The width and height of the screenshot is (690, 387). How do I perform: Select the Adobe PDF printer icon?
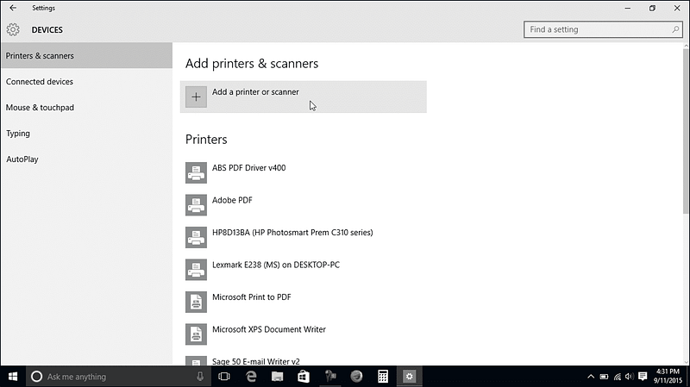coord(196,205)
